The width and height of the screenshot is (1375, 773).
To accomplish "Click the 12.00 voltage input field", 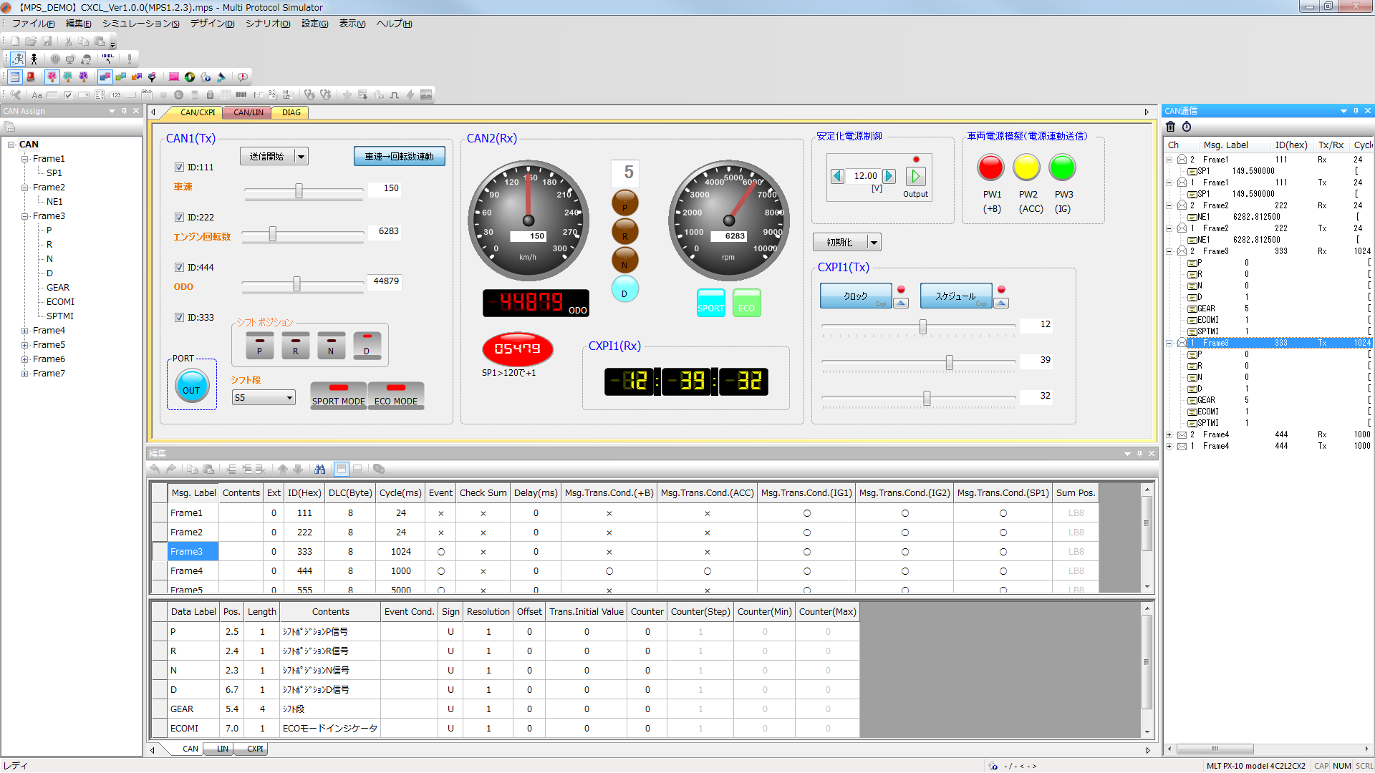I will click(864, 176).
